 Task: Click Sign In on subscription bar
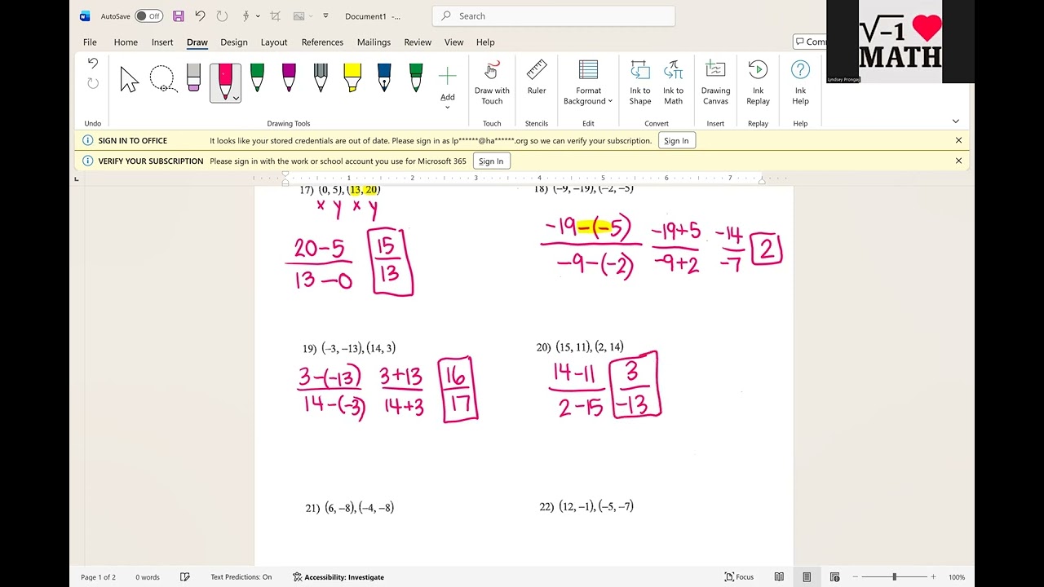(x=491, y=161)
